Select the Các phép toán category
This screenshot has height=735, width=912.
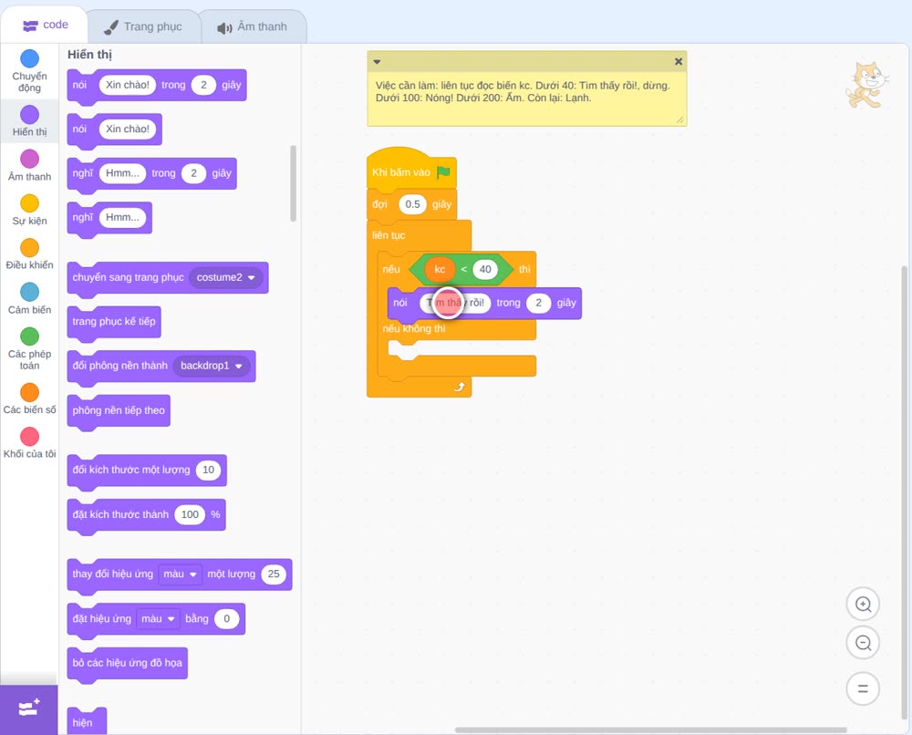tap(30, 349)
